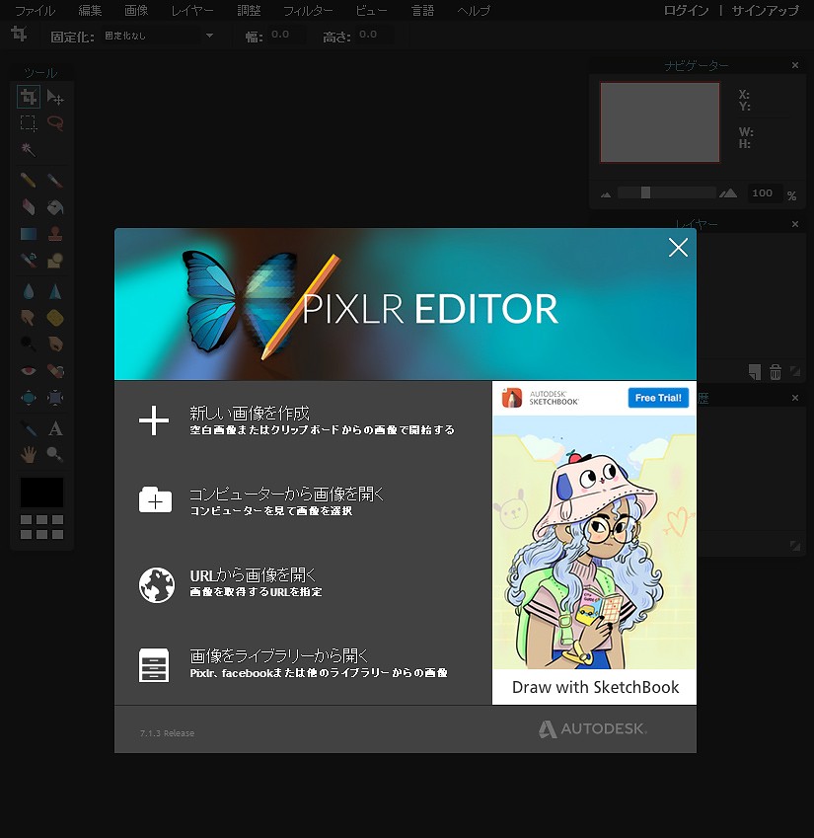The width and height of the screenshot is (814, 838).
Task: Click the navigator zoom slider handle
Action: point(645,192)
